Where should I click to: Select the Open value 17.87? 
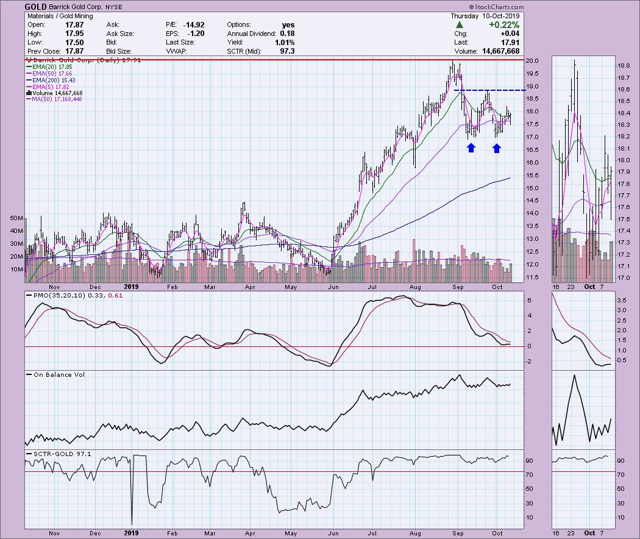coord(74,25)
